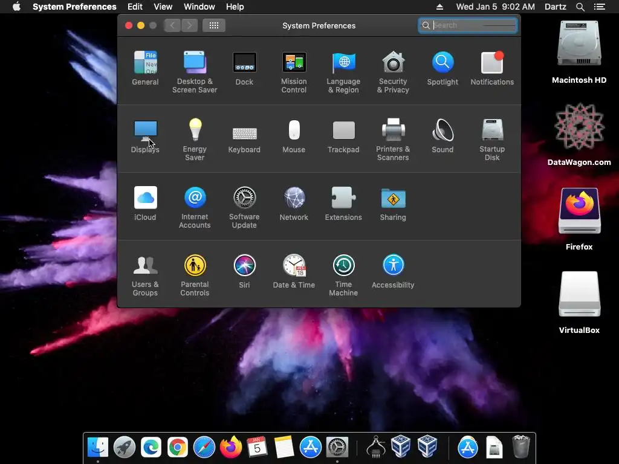Open Finder from the Dock

tap(98, 448)
